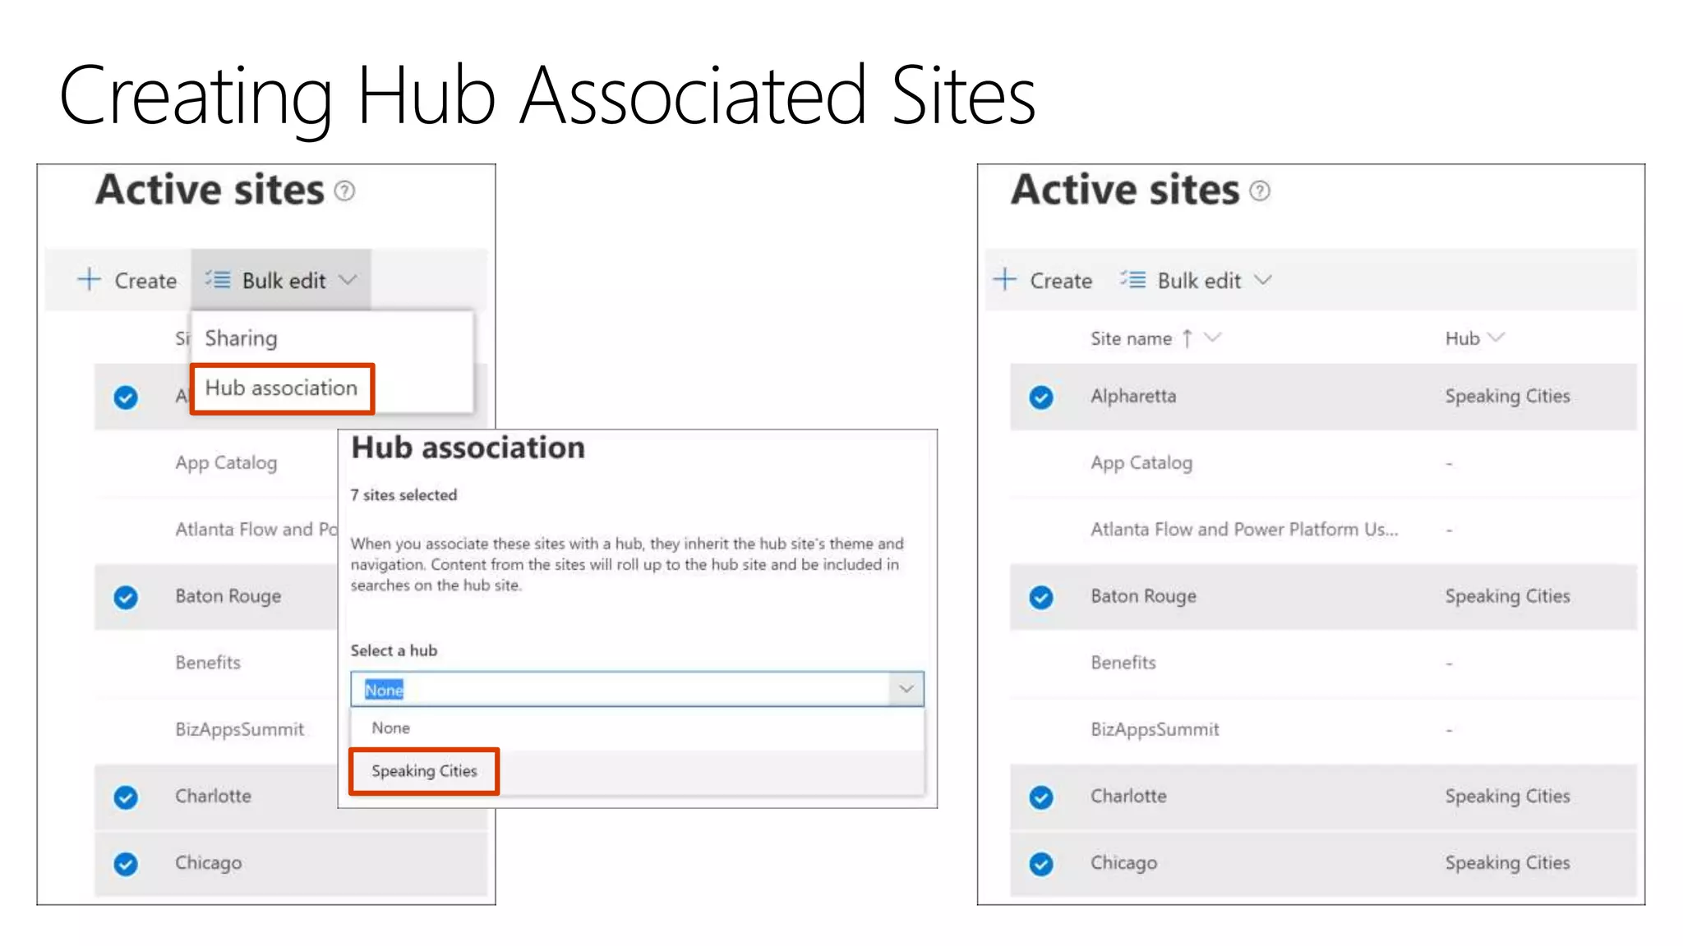Uncheck the Alpharetta row in right panel
This screenshot has width=1683, height=946.
1041,397
